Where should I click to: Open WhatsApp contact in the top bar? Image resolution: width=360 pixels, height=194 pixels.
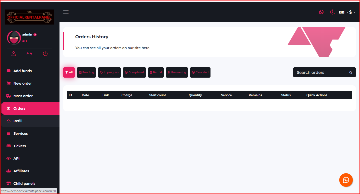point(321,12)
